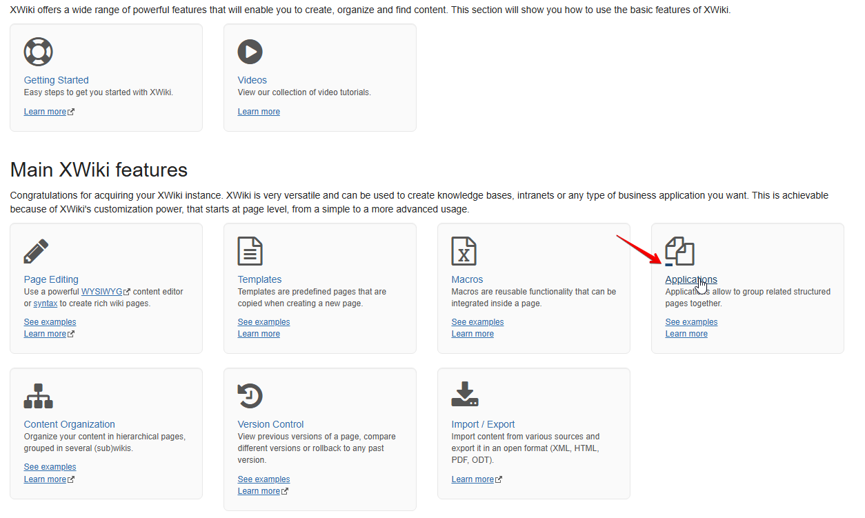Click text 'View our collection of video tutorials.'

point(304,92)
